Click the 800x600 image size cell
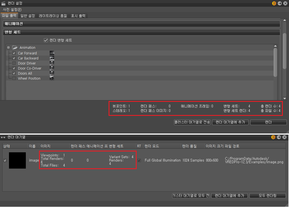This screenshot has height=207, width=289. pyautogui.click(x=212, y=160)
